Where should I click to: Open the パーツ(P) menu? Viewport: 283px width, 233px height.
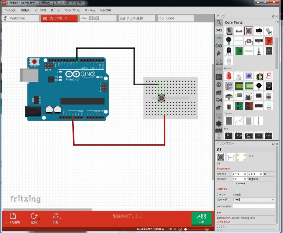pos(40,10)
